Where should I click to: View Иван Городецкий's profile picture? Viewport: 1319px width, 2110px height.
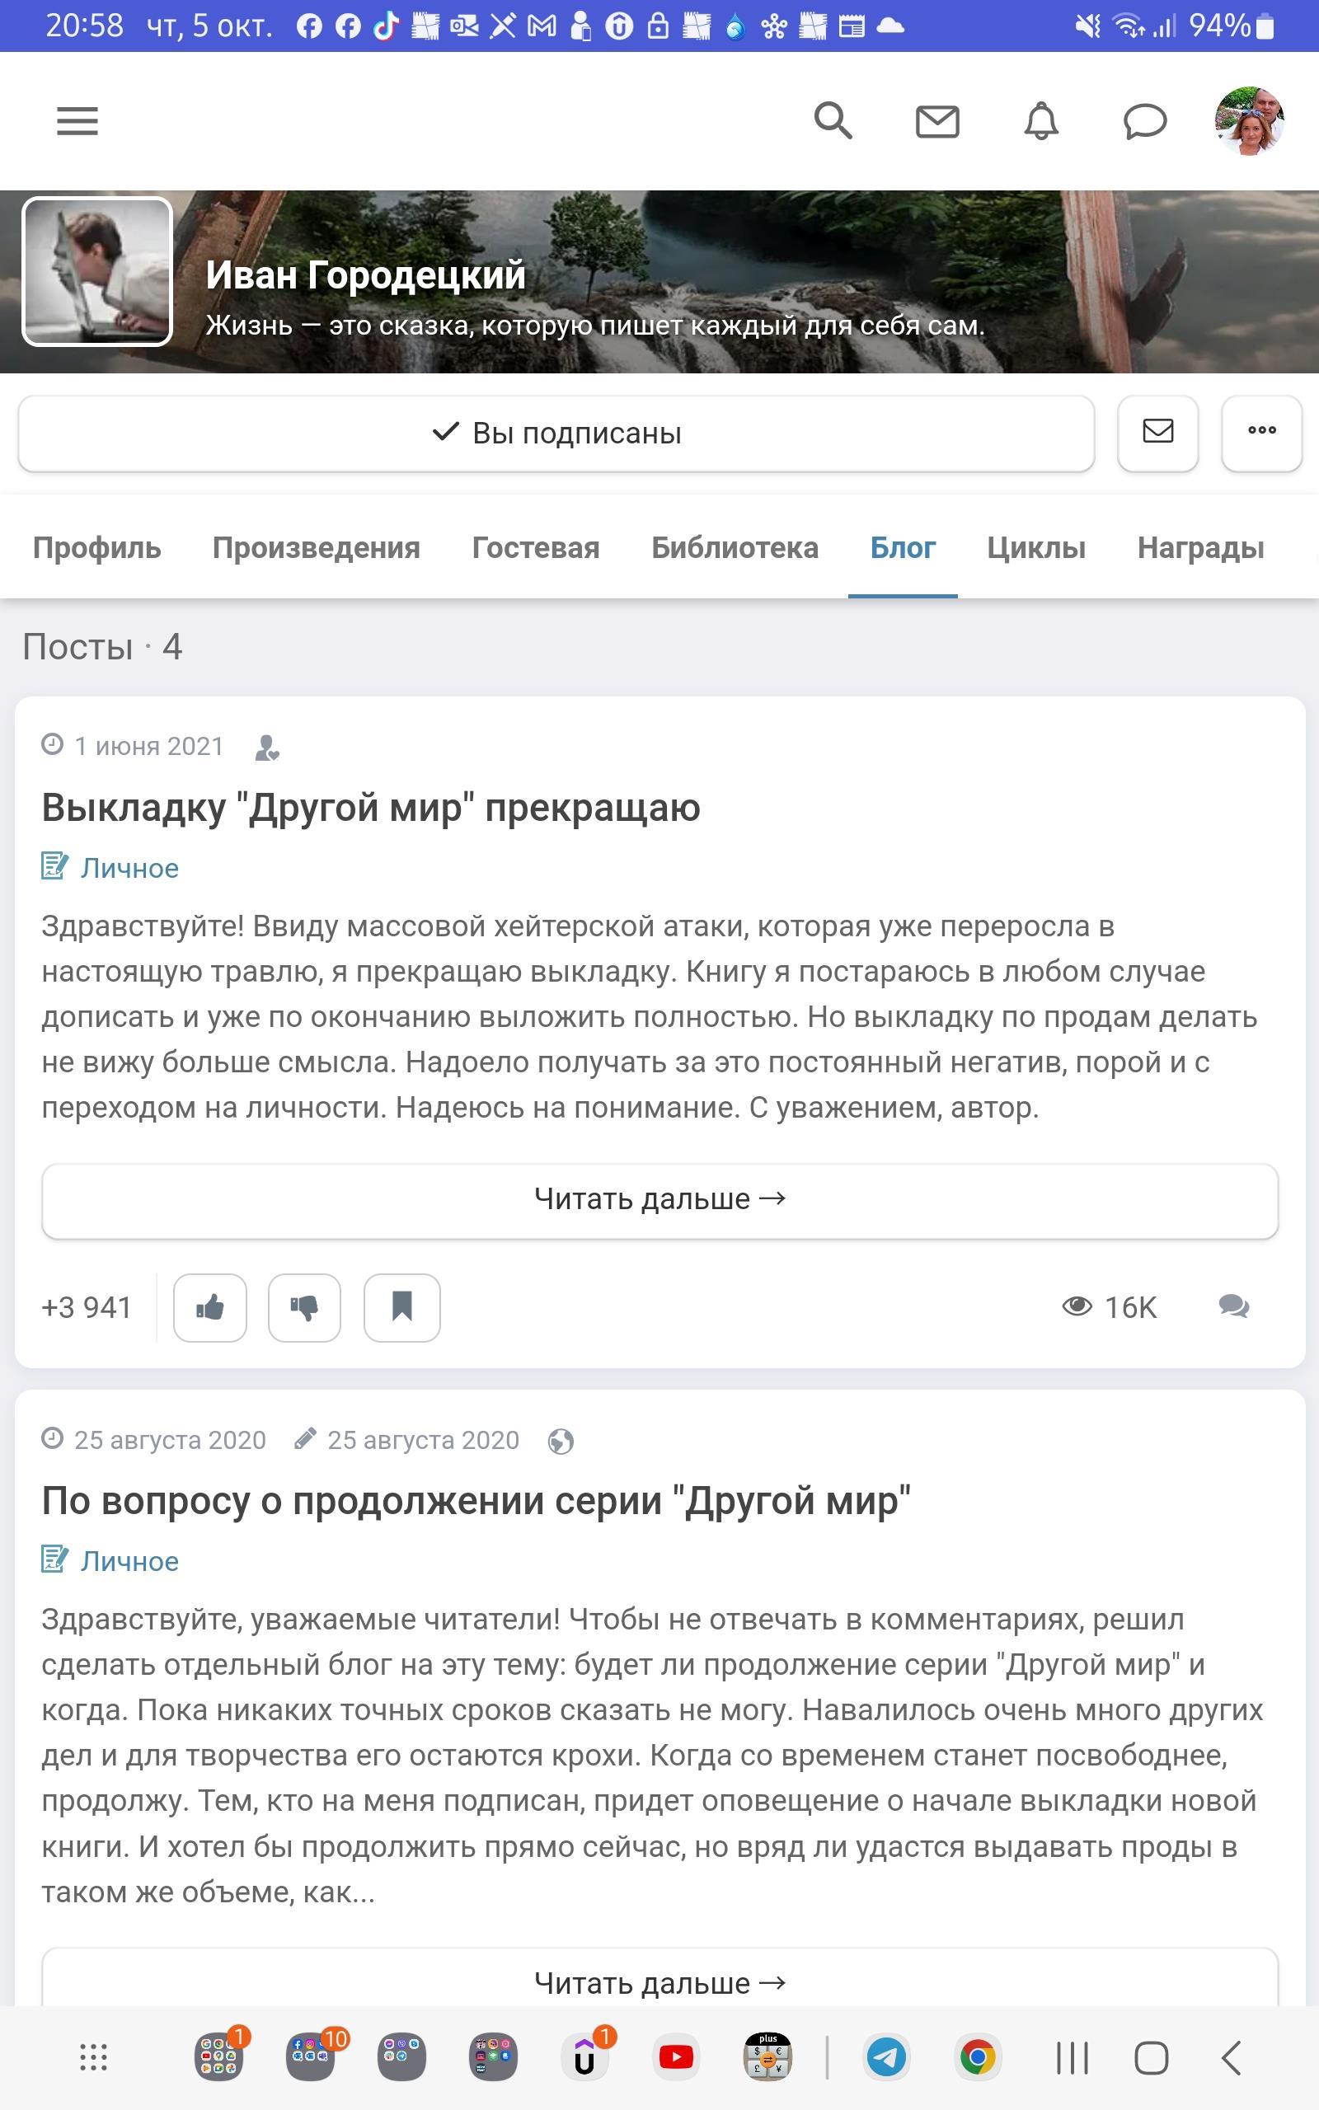coord(96,271)
